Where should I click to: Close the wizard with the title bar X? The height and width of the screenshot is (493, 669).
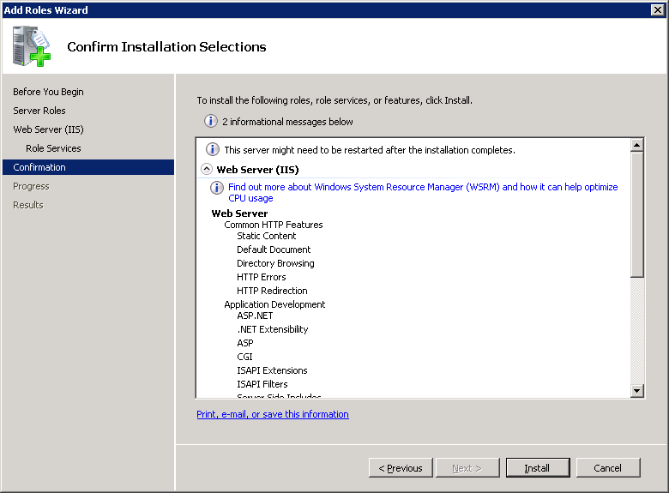click(x=658, y=10)
